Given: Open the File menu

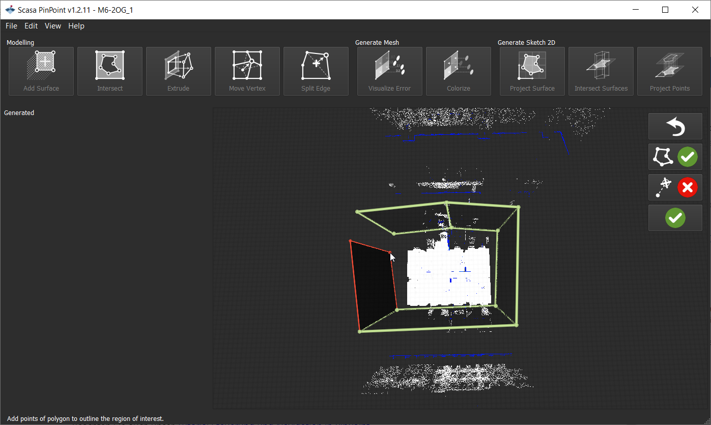Looking at the screenshot, I should 11,26.
